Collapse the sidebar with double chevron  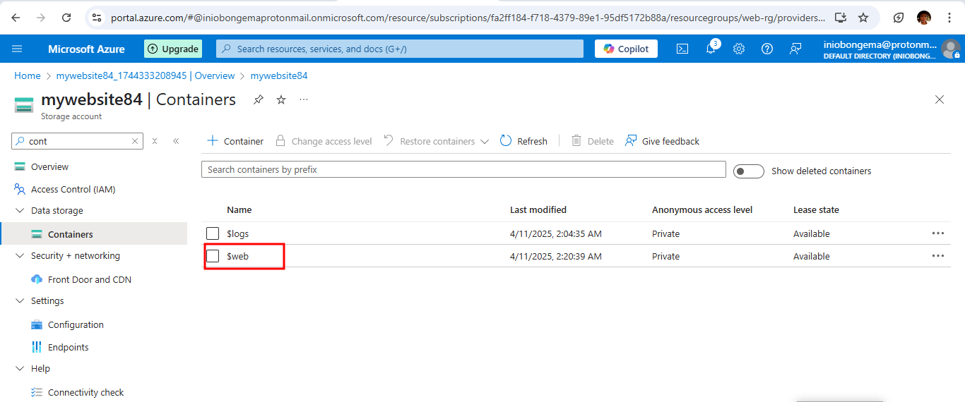(x=176, y=141)
